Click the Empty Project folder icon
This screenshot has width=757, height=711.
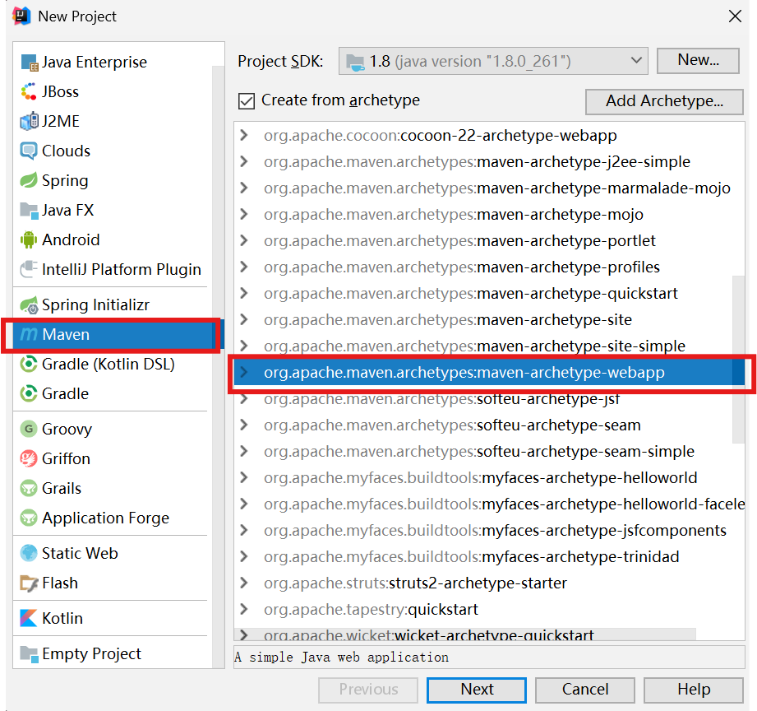coord(29,654)
